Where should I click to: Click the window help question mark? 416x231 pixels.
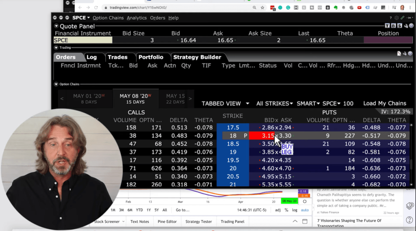click(390, 18)
